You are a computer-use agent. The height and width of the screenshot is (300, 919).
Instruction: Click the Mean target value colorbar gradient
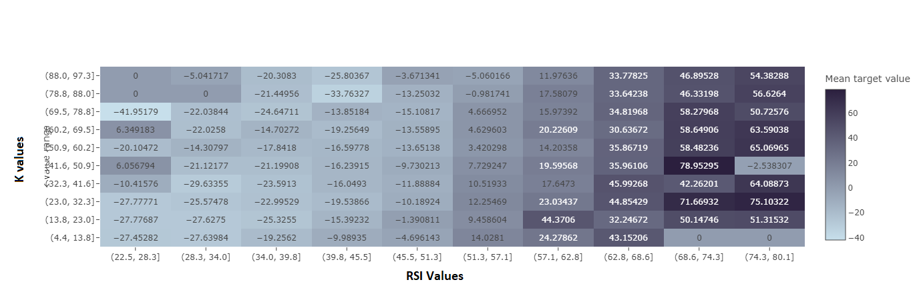point(836,165)
